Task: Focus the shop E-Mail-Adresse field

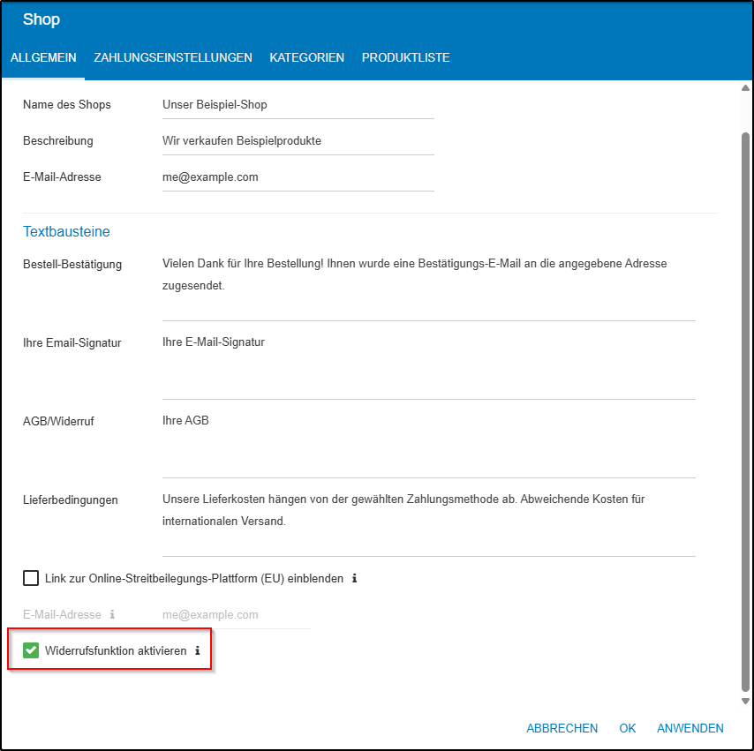Action: [298, 176]
